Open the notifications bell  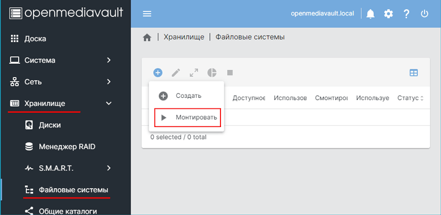pos(370,14)
